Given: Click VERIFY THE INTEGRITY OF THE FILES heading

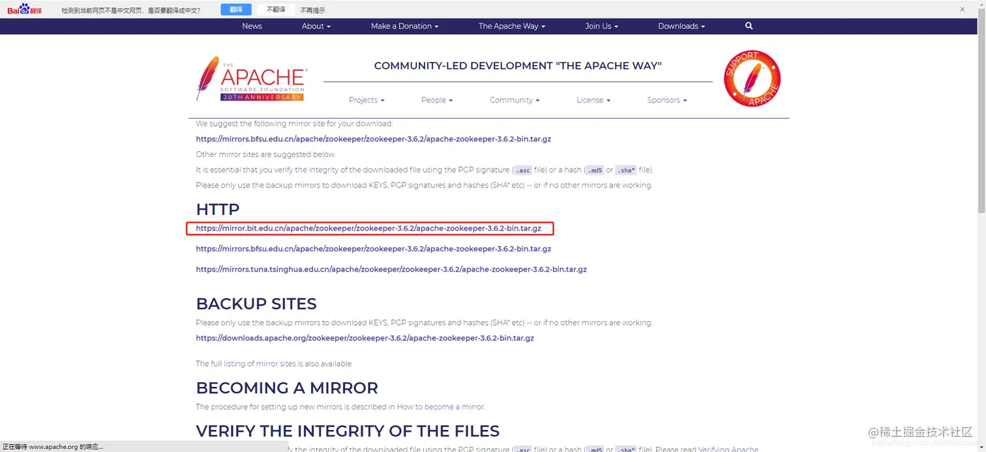Looking at the screenshot, I should coord(348,431).
